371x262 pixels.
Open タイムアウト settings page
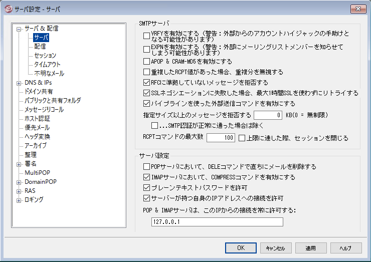pyautogui.click(x=47, y=65)
